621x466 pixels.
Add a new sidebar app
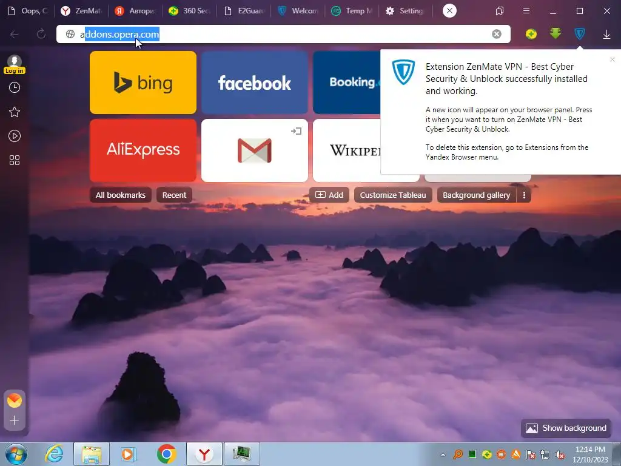pyautogui.click(x=15, y=420)
